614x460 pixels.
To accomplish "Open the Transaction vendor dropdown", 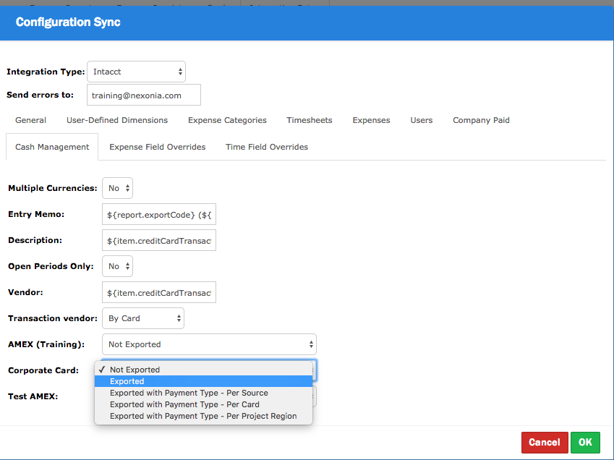I will pyautogui.click(x=143, y=318).
